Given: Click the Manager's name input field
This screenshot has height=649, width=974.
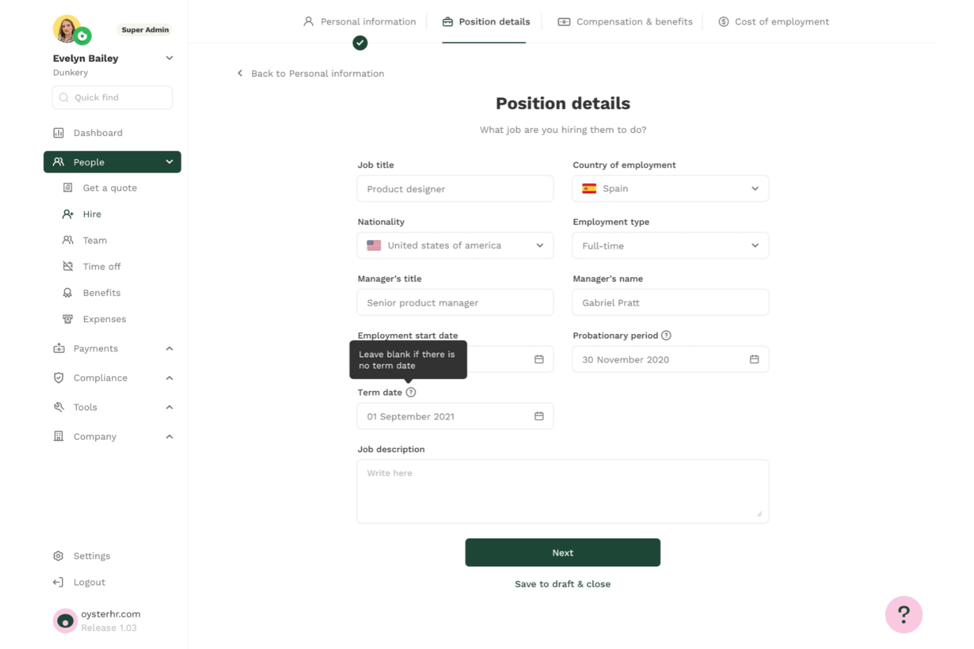Looking at the screenshot, I should pyautogui.click(x=670, y=302).
